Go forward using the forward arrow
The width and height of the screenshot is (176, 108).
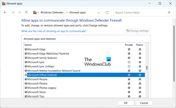pos(13,13)
